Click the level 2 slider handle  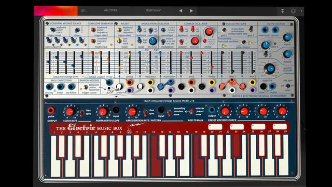coord(253,72)
